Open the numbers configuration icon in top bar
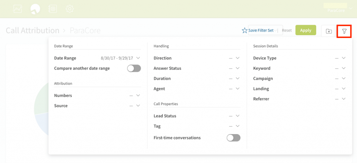The height and width of the screenshot is (163, 357). pyautogui.click(x=52, y=9)
